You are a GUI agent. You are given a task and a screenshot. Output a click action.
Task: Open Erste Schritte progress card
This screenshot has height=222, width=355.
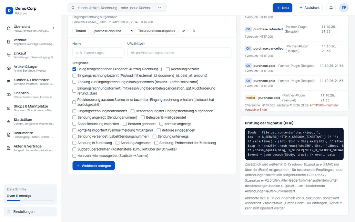click(30, 194)
